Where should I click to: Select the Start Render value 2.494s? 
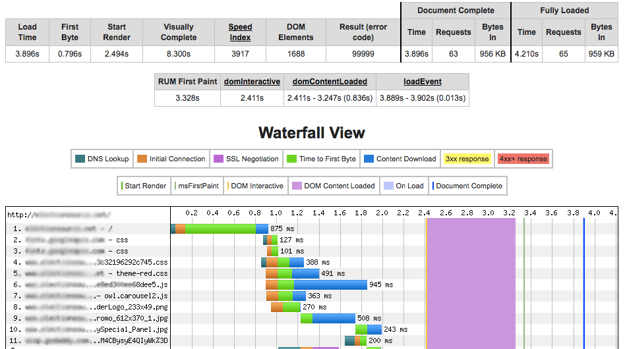pyautogui.click(x=117, y=54)
